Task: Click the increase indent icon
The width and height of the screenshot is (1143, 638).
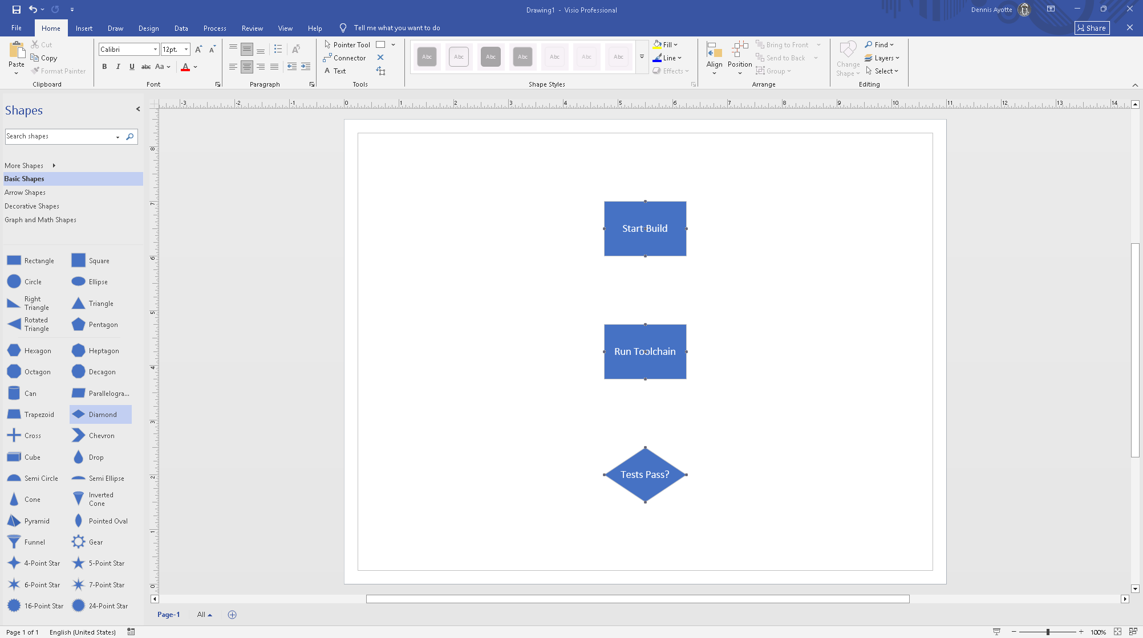Action: (x=306, y=67)
